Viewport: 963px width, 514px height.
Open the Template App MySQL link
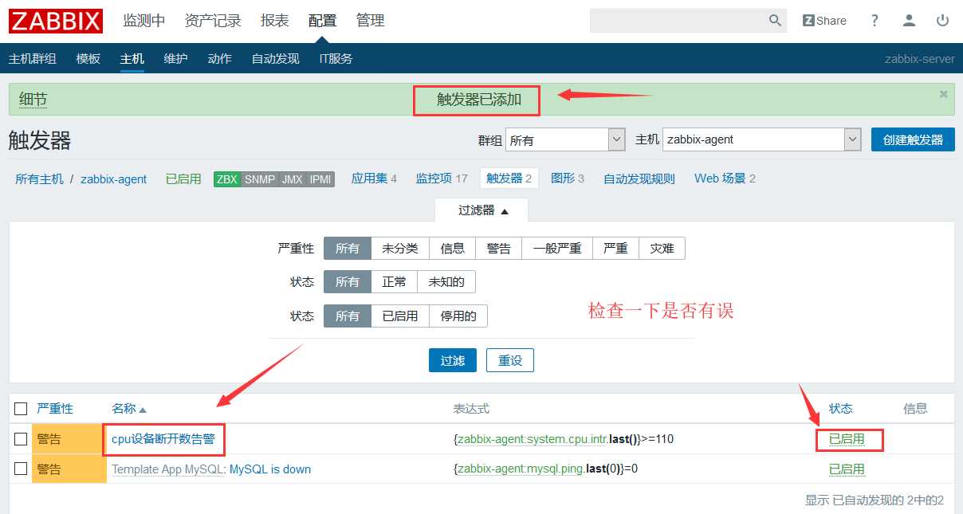pyautogui.click(x=167, y=469)
